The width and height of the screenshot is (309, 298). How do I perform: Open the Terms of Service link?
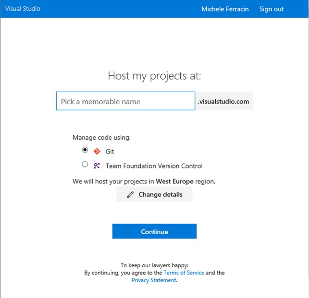[x=184, y=273]
